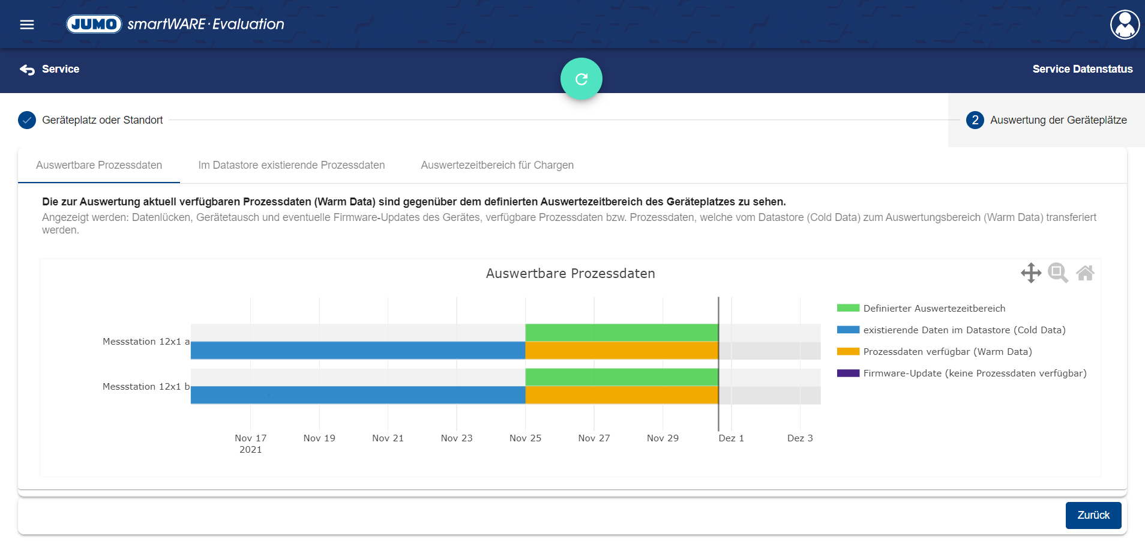Open the hamburger navigation menu
Image resolution: width=1145 pixels, height=541 pixels.
27,25
